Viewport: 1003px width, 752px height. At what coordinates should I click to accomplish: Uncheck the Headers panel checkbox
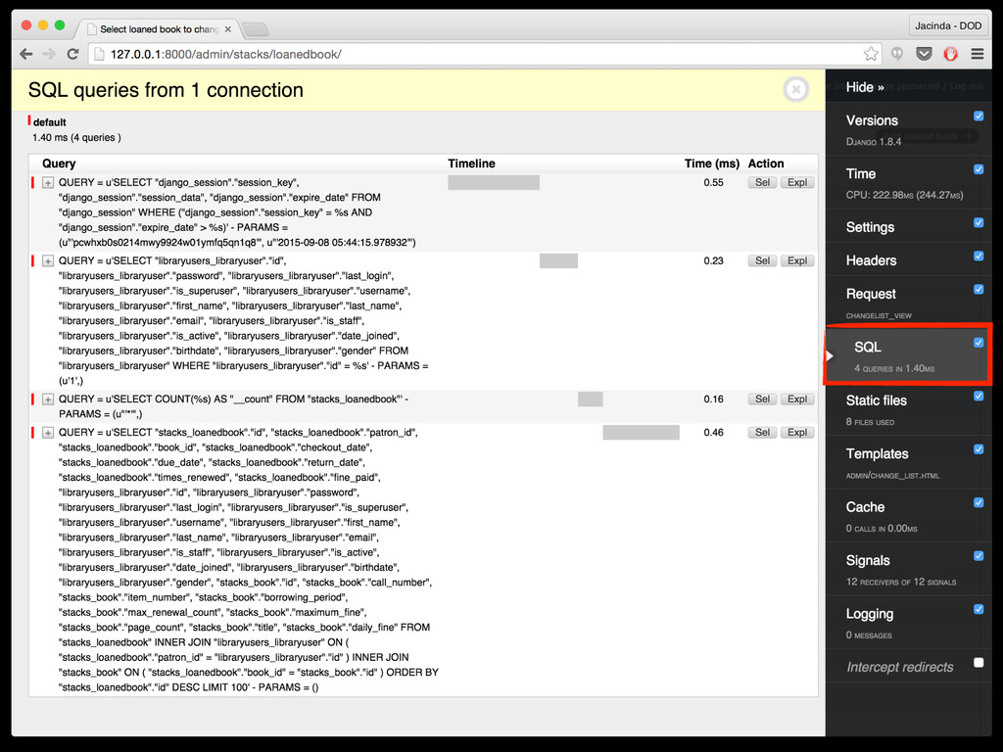(x=979, y=256)
